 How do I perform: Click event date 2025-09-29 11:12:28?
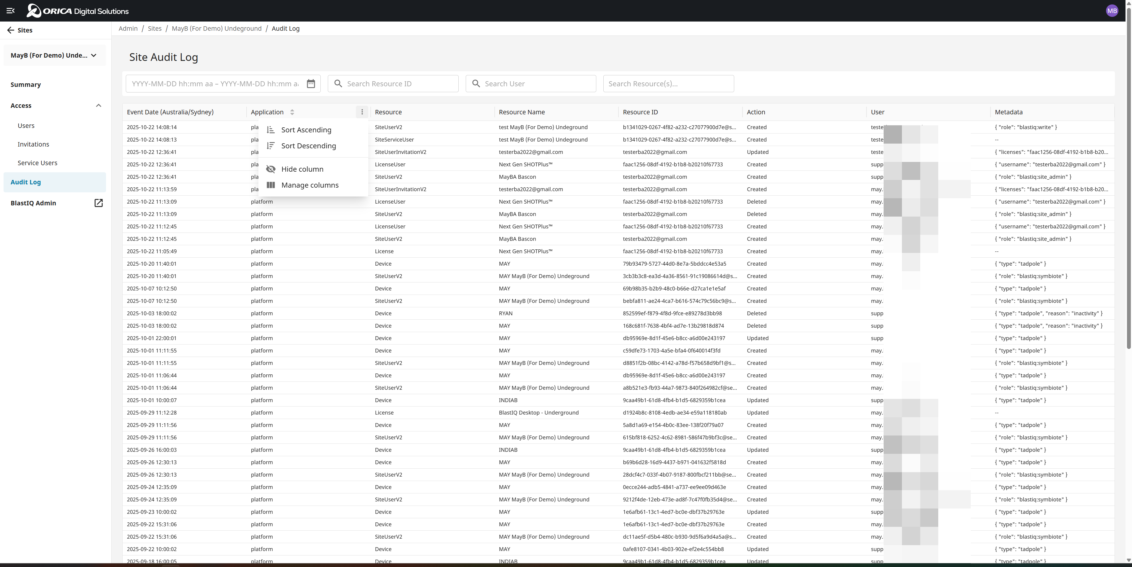[x=152, y=413]
